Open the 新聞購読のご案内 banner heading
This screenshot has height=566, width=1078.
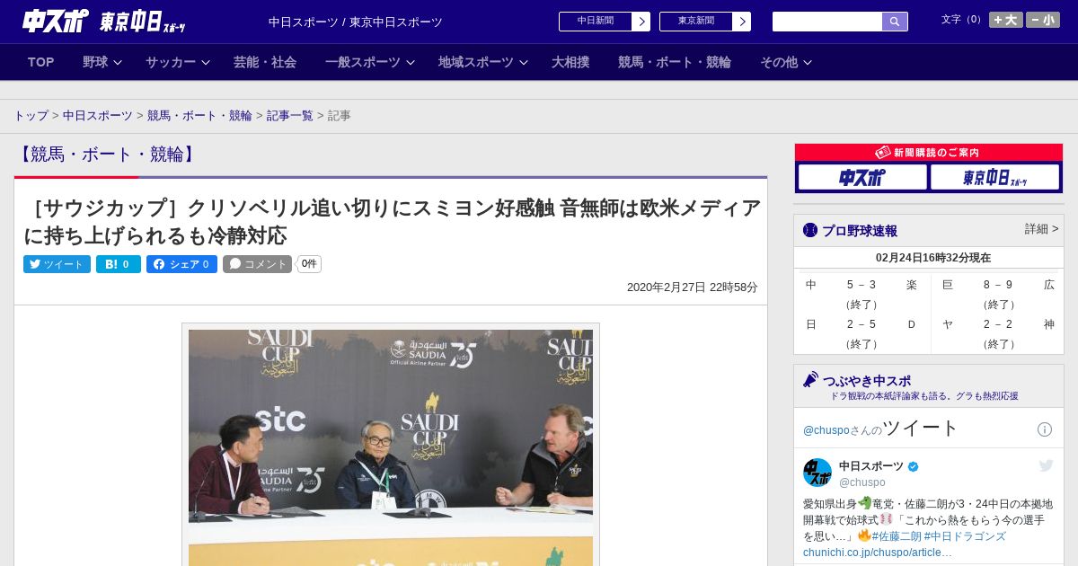[x=929, y=153]
